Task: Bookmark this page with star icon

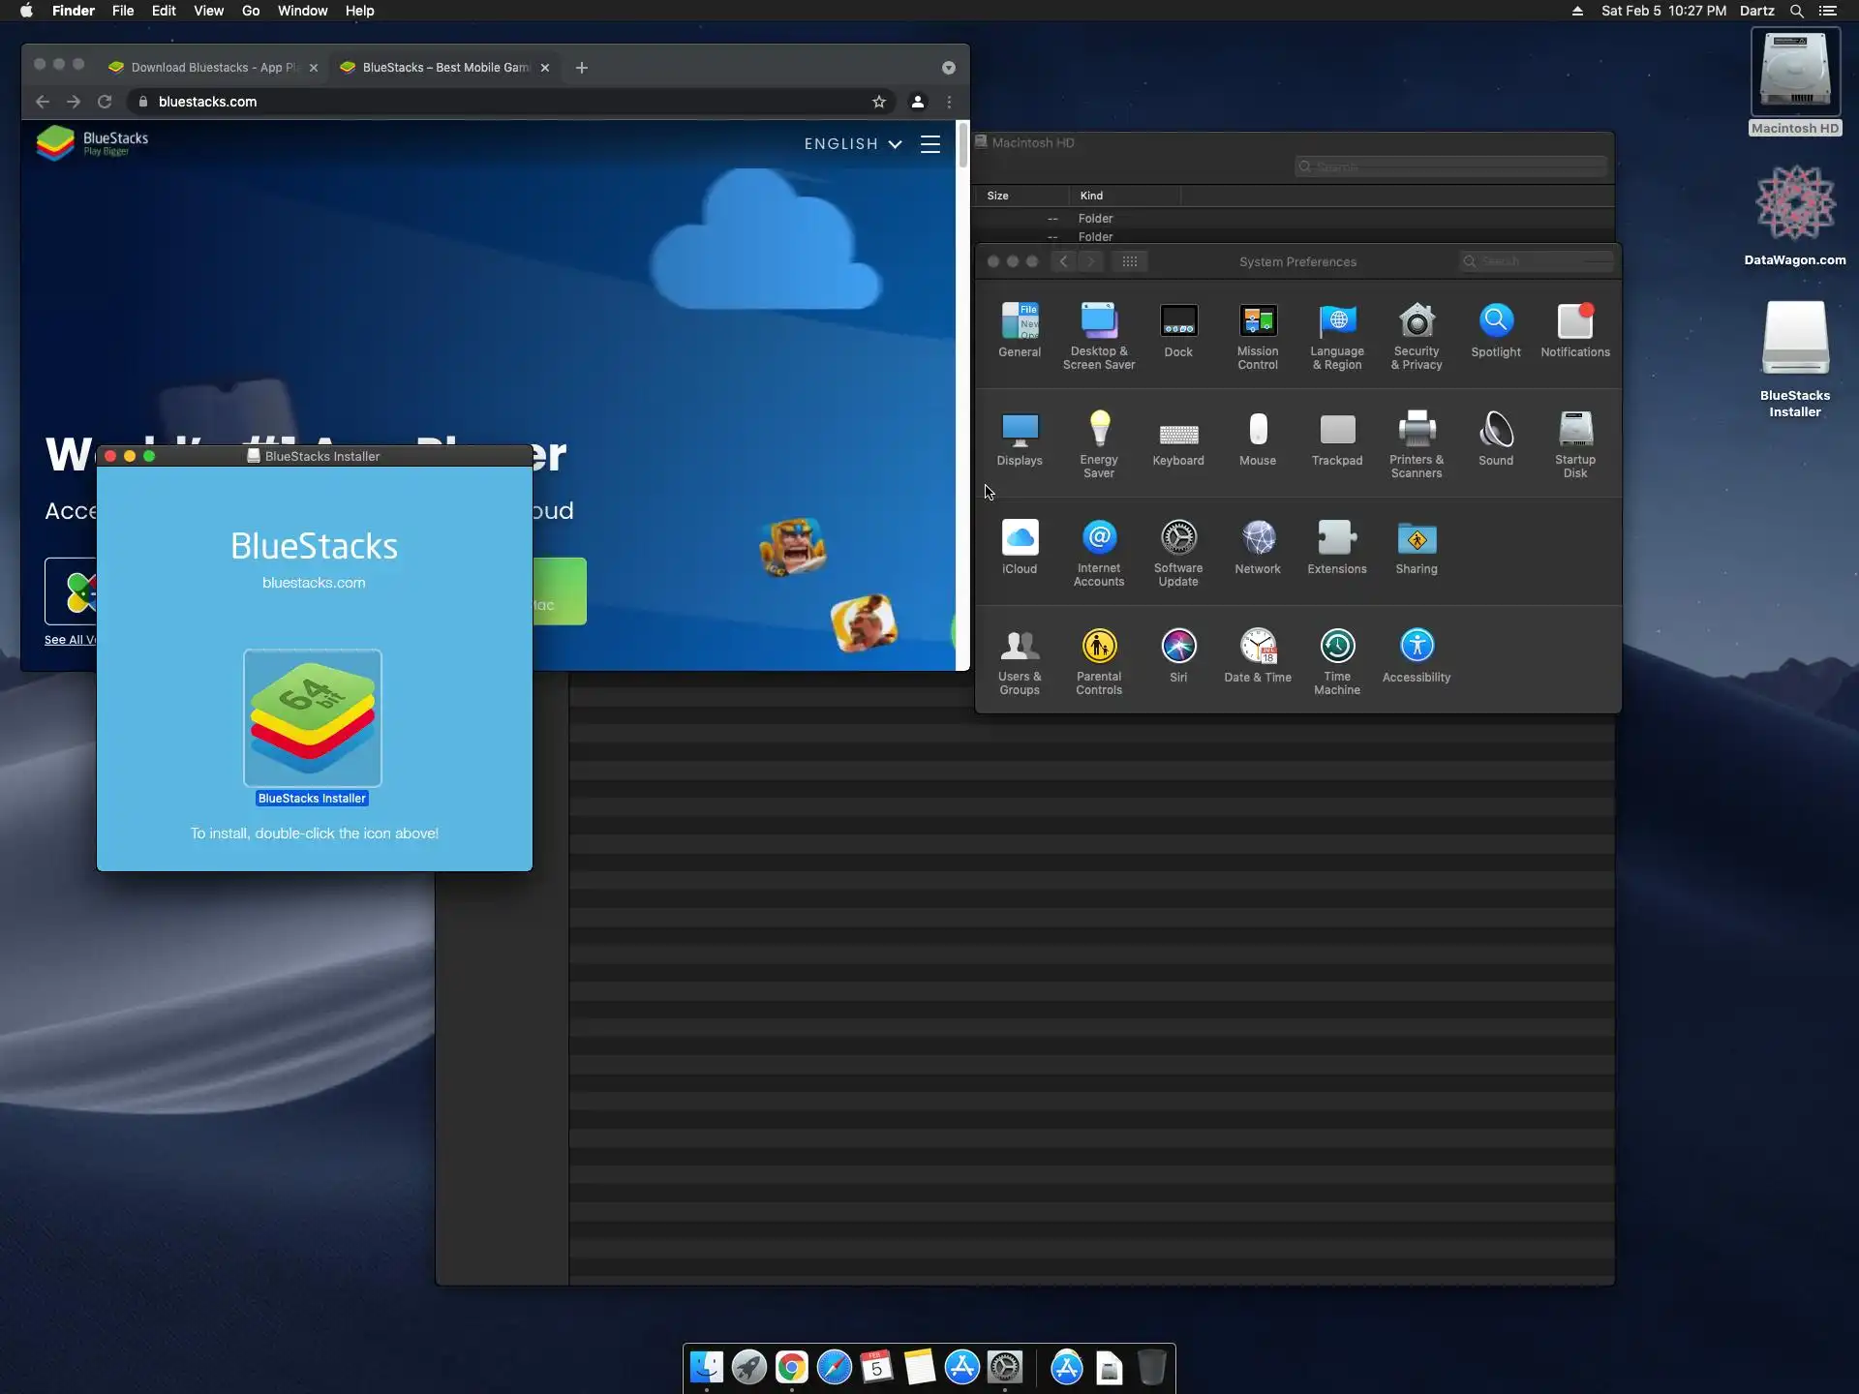Action: point(878,102)
